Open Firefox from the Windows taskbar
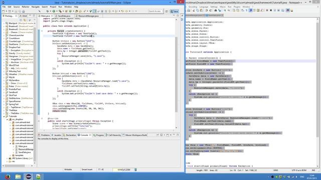 [x=8, y=176]
